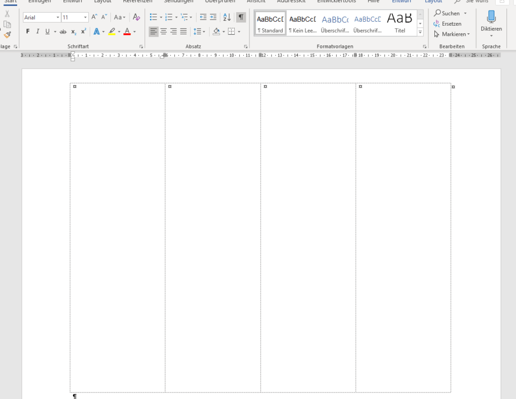Toggle the paragraph marks display (¶)
Screen dimensions: 516x399
point(241,18)
